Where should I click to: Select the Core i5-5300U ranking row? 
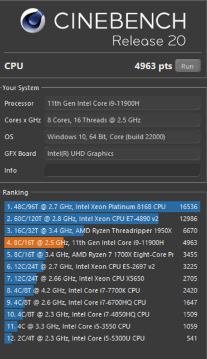[x=102, y=338]
